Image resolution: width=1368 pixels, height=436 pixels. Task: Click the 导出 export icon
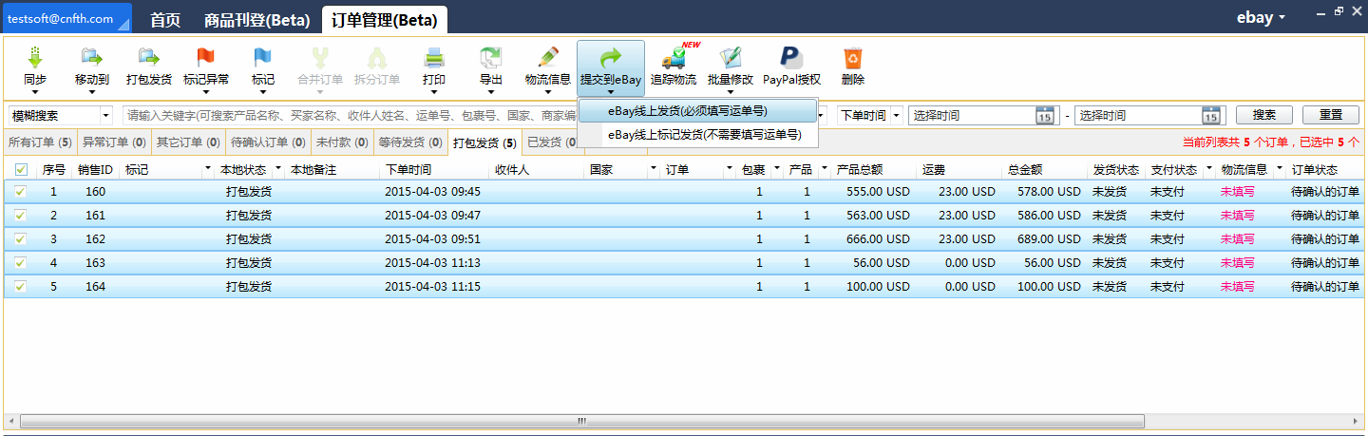coord(491,57)
